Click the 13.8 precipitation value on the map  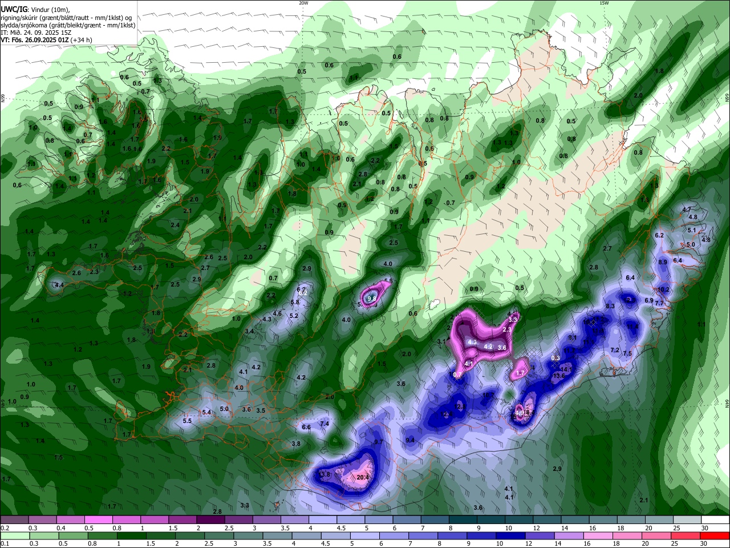point(325,475)
